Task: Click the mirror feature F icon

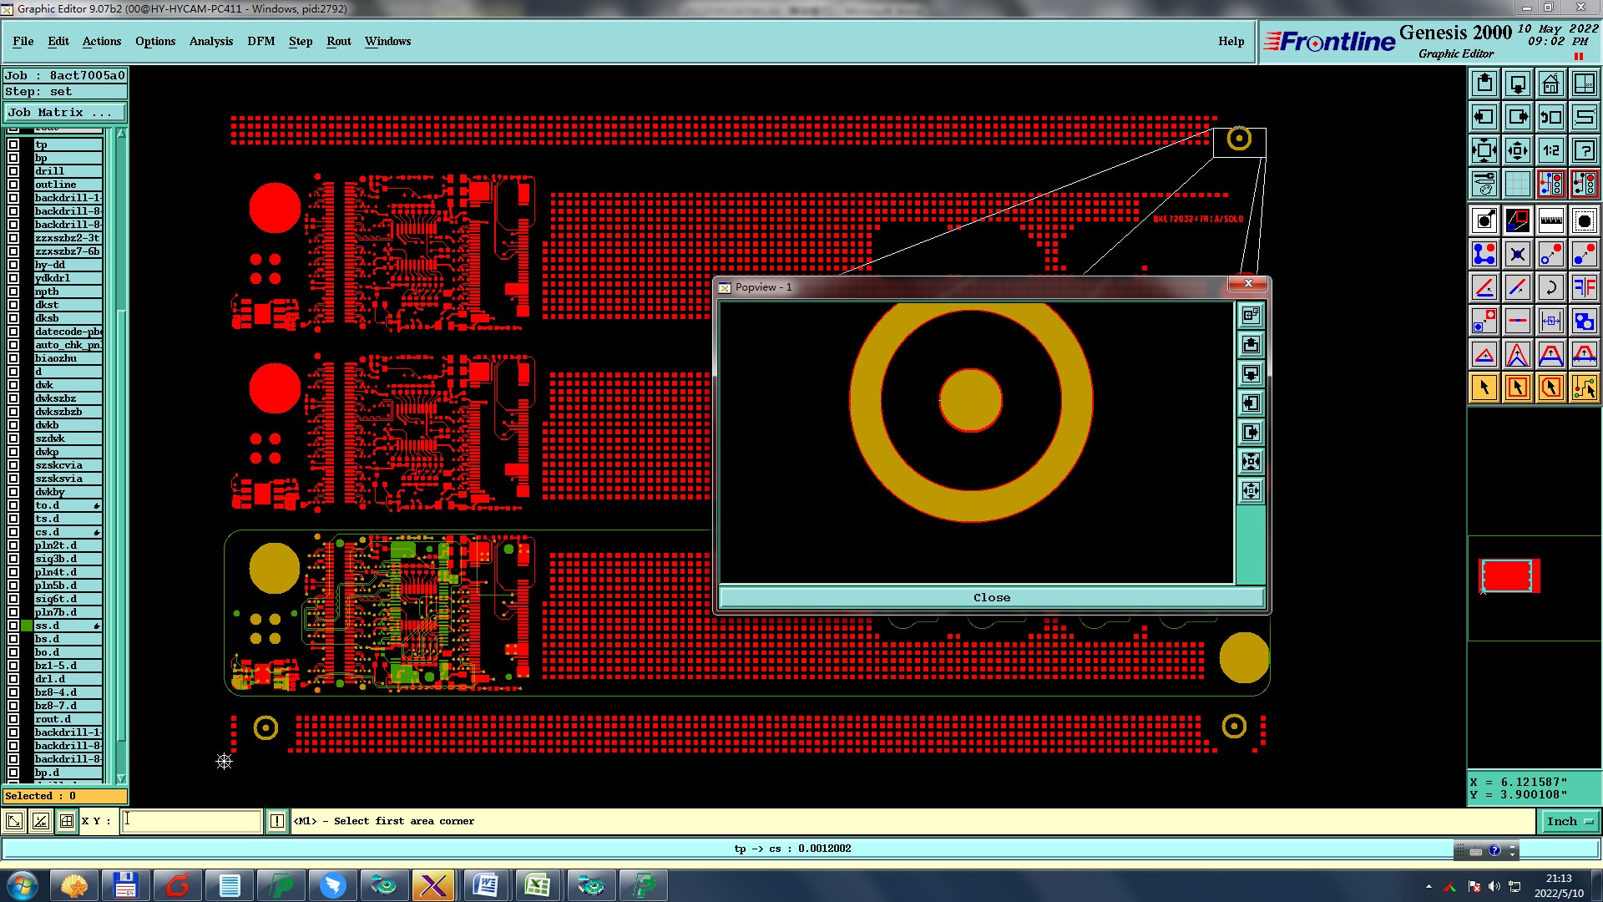Action: [x=1584, y=287]
